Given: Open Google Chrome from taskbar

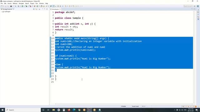Looking at the screenshot, I should (x=79, y=110).
